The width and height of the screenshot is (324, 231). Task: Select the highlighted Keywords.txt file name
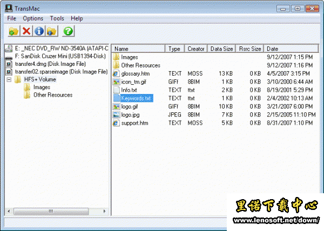[137, 98]
